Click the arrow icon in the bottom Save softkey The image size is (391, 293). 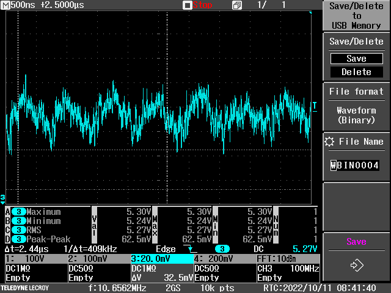pyautogui.click(x=356, y=266)
